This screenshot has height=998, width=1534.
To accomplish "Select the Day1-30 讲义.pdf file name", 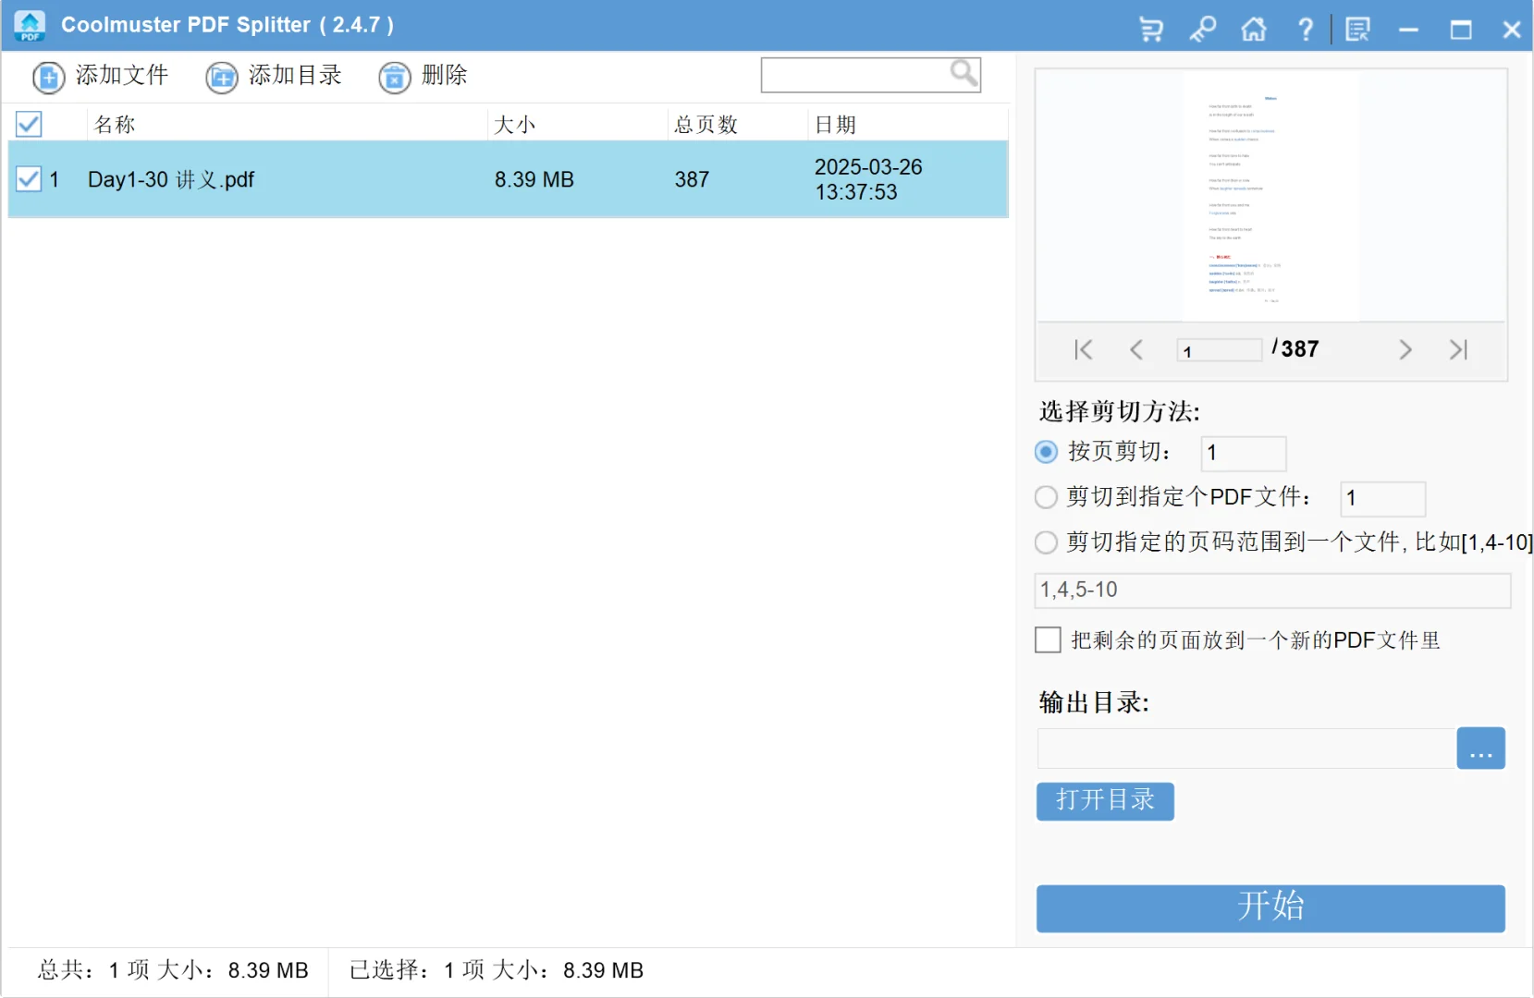I will (x=171, y=179).
